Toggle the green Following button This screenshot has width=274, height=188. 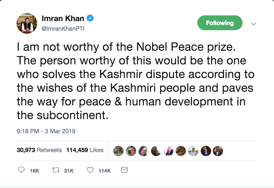(220, 23)
